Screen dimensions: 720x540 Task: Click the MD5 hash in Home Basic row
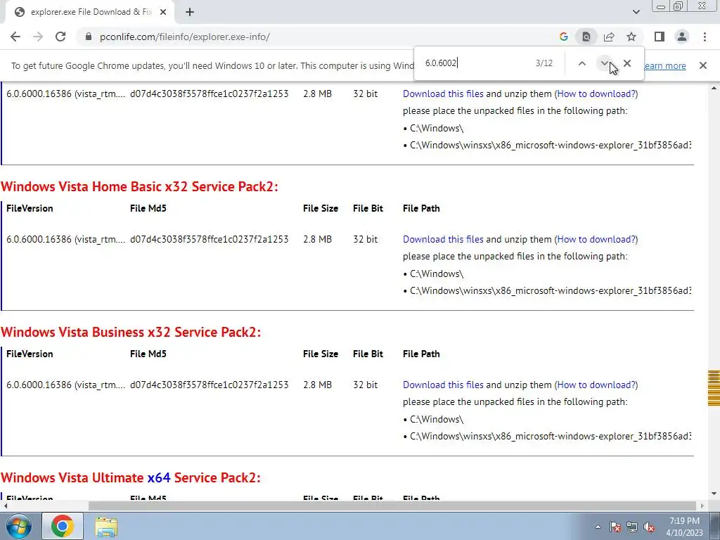pos(210,239)
